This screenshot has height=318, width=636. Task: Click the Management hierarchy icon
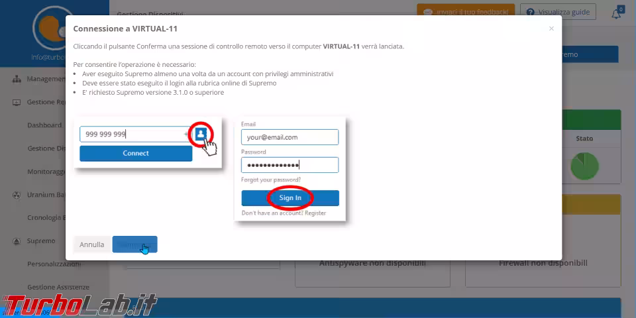pyautogui.click(x=17, y=79)
